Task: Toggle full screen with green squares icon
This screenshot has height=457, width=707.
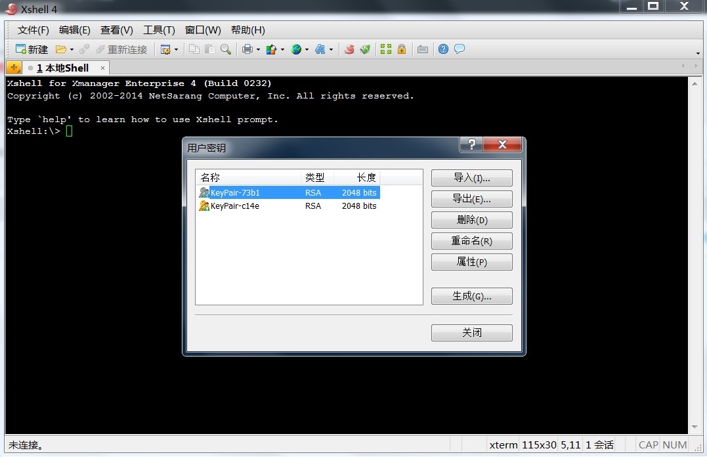Action: (x=386, y=49)
